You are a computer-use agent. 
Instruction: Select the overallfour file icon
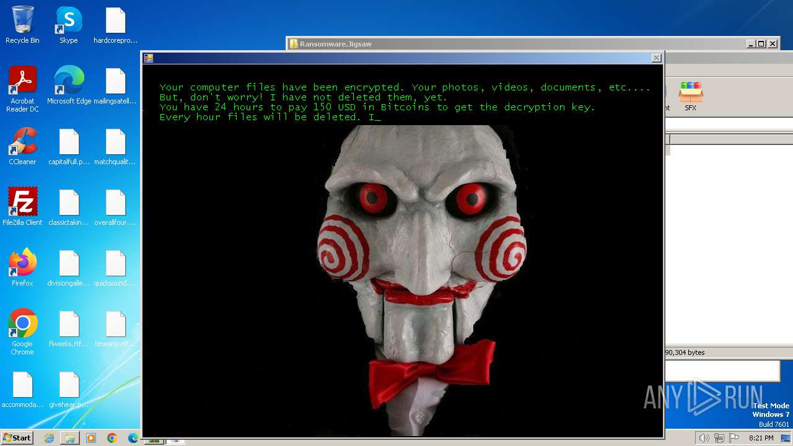pos(115,208)
